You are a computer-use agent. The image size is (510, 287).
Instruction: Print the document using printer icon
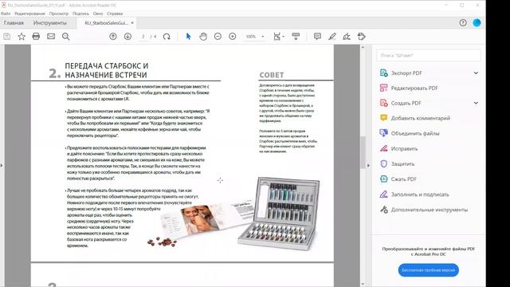coord(36,37)
